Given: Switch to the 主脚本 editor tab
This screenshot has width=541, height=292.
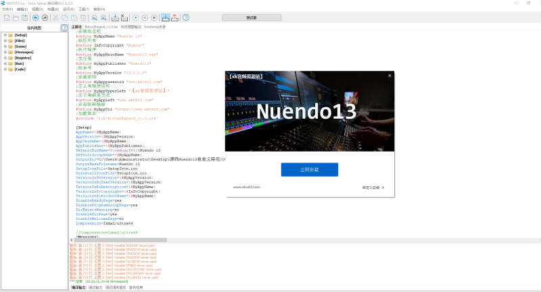Looking at the screenshot, I should coord(76,27).
